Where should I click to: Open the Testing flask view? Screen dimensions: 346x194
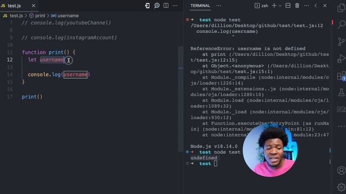[341, 92]
